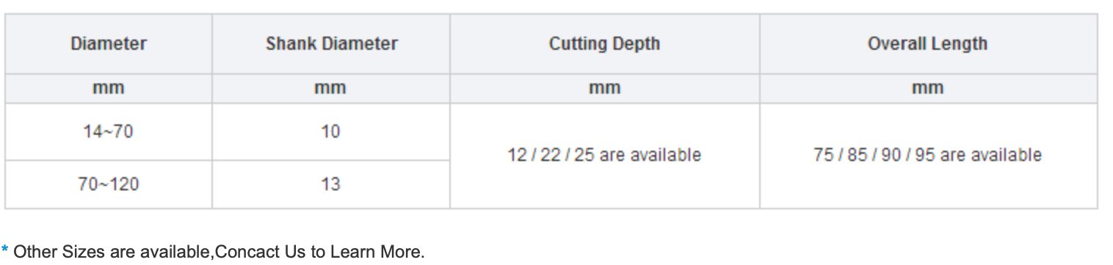This screenshot has height=265, width=1113.
Task: Click the mm unit under Cutting Depth
Action: [x=604, y=89]
